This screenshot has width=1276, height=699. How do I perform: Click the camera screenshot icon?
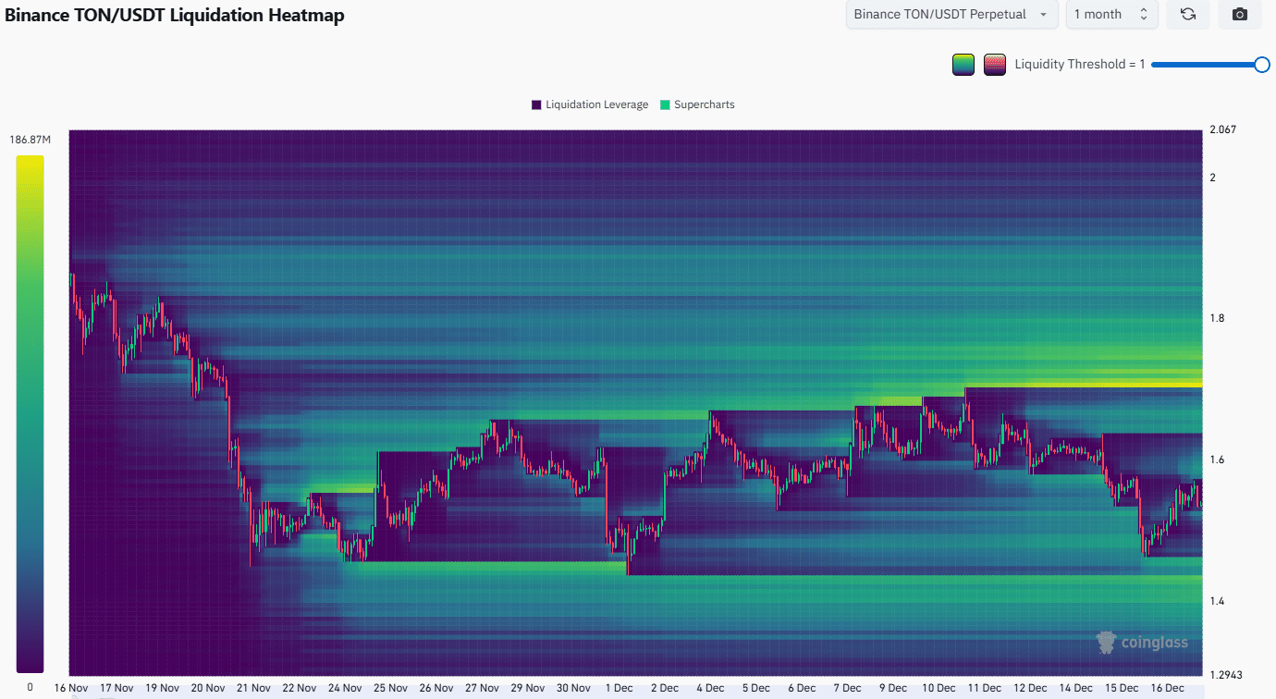pyautogui.click(x=1240, y=15)
